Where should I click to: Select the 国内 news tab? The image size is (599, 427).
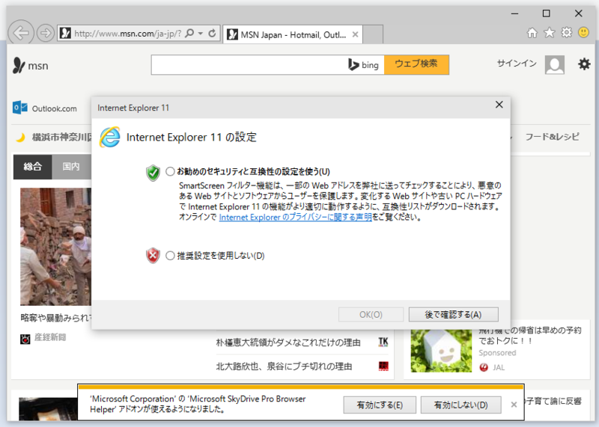(71, 166)
